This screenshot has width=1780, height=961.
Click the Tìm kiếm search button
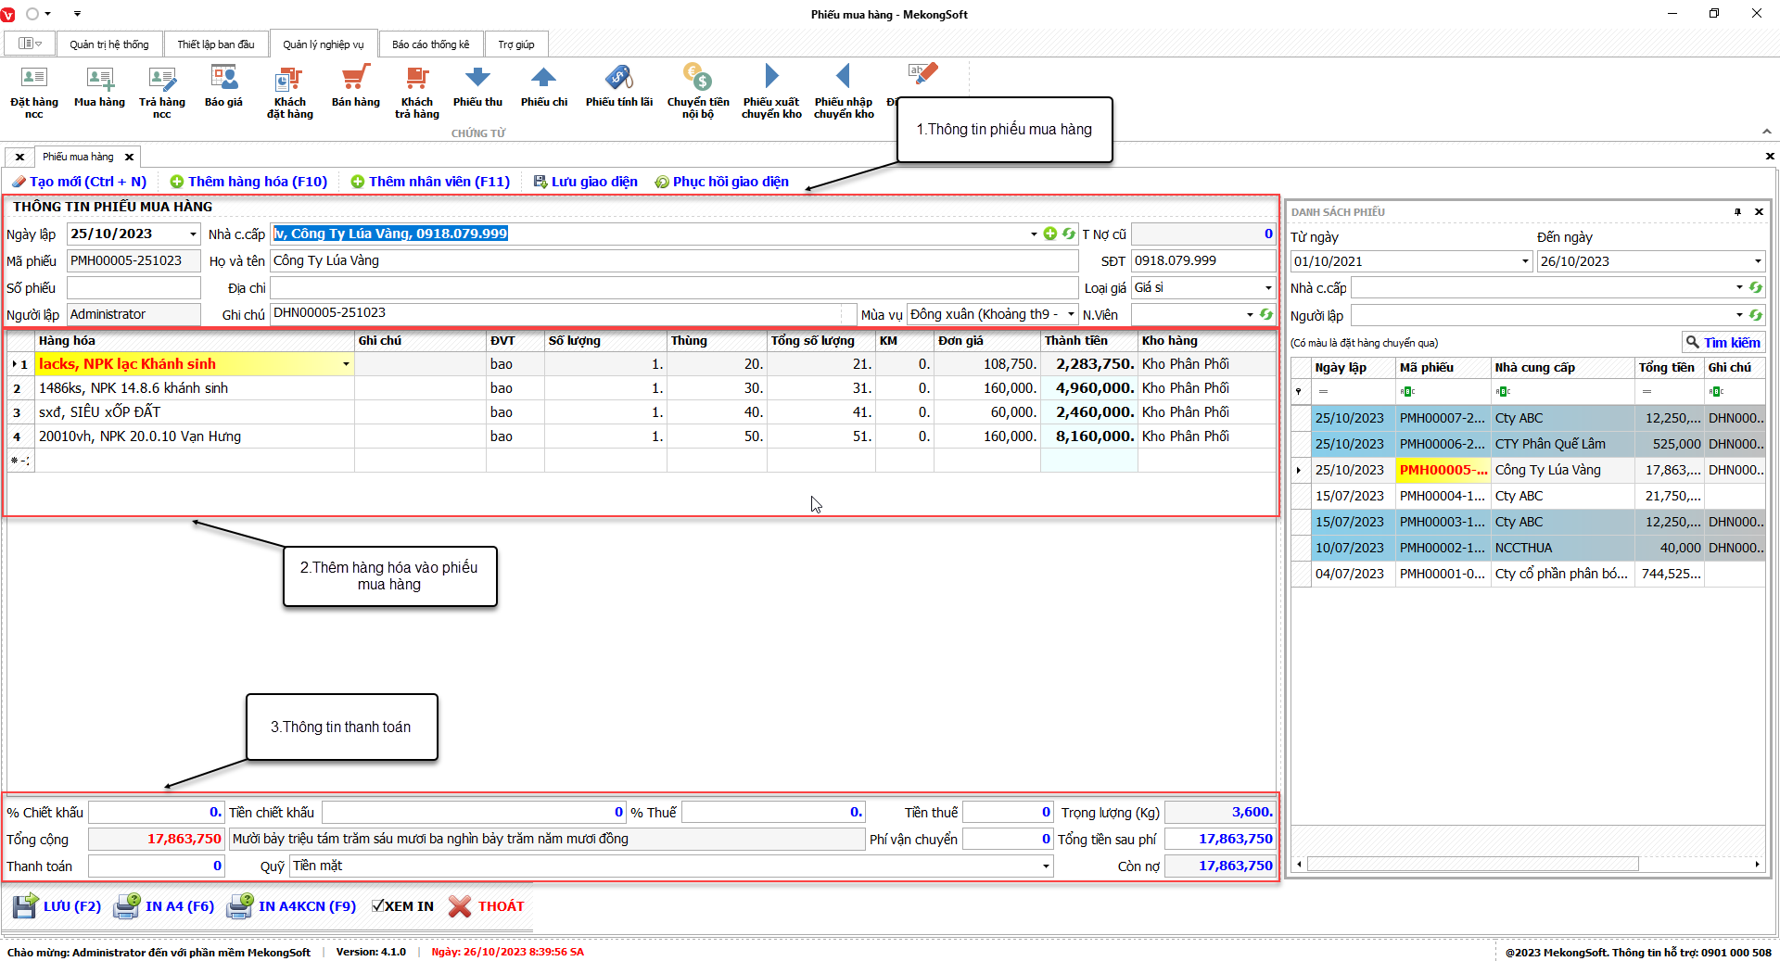[x=1723, y=342]
